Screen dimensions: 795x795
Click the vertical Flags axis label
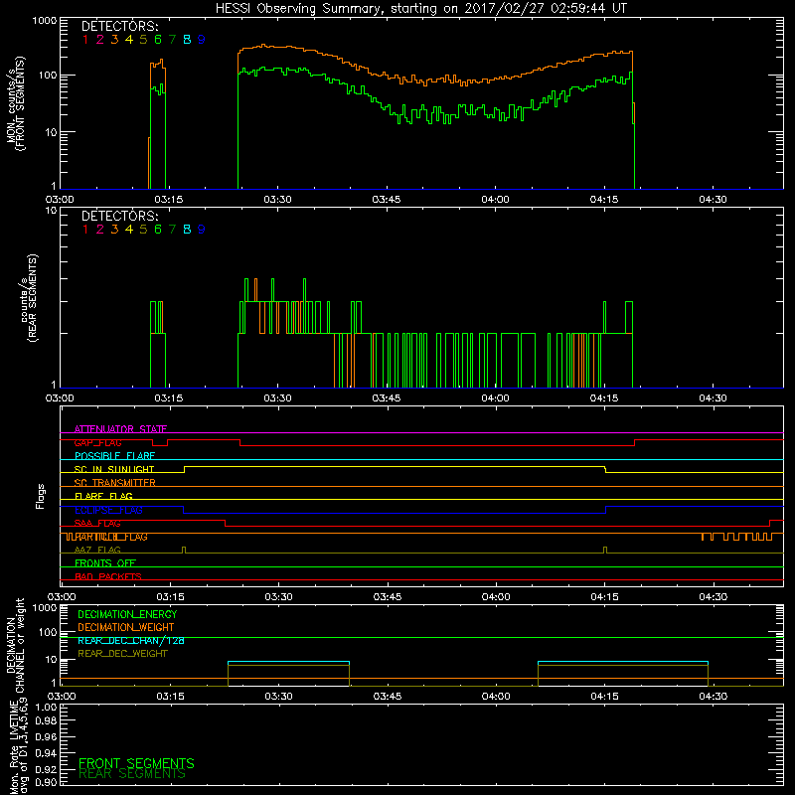[x=41, y=496]
